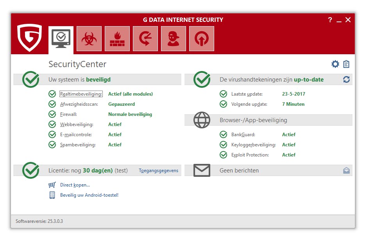Open the E-mailcontrole options

76,135
